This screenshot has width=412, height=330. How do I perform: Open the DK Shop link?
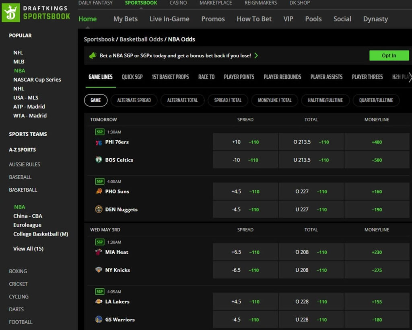(x=300, y=3)
